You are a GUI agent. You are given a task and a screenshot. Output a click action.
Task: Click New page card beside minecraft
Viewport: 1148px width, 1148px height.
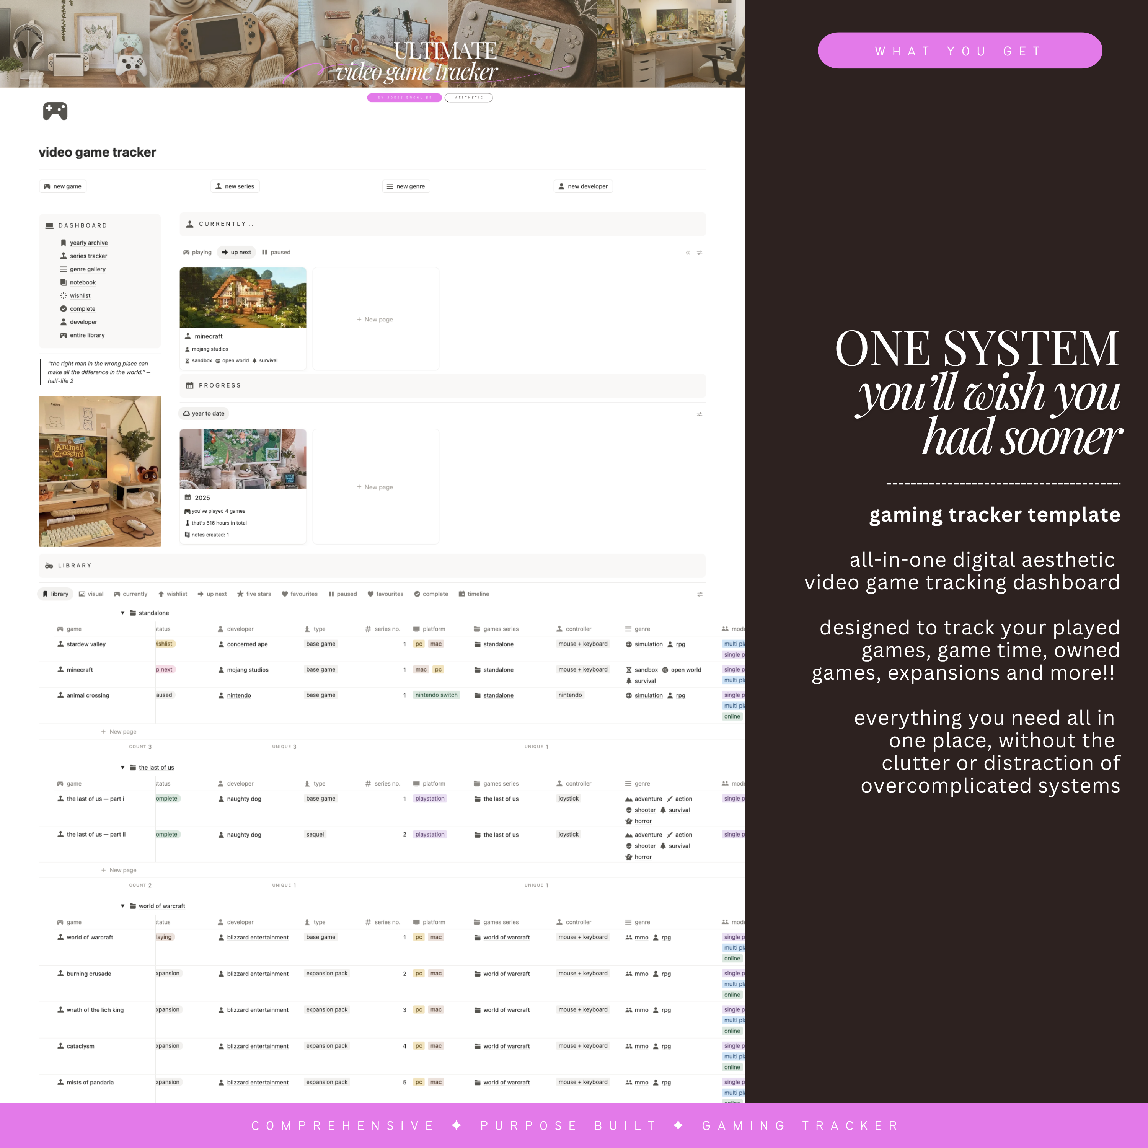[375, 319]
